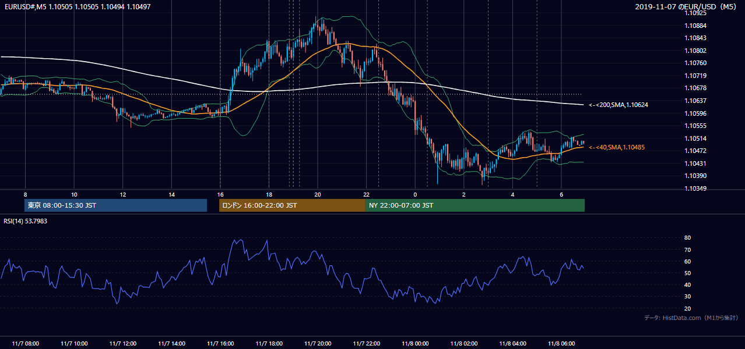Click hour label 12 under price chart
745x349 pixels.
pos(122,194)
